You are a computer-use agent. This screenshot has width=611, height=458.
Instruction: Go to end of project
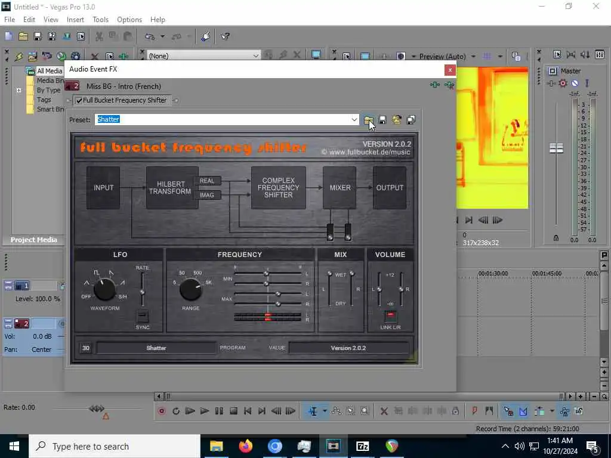(262, 411)
